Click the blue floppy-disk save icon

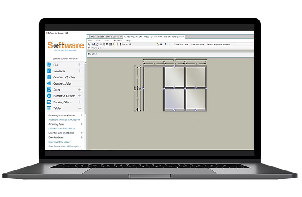pyautogui.click(x=93, y=44)
